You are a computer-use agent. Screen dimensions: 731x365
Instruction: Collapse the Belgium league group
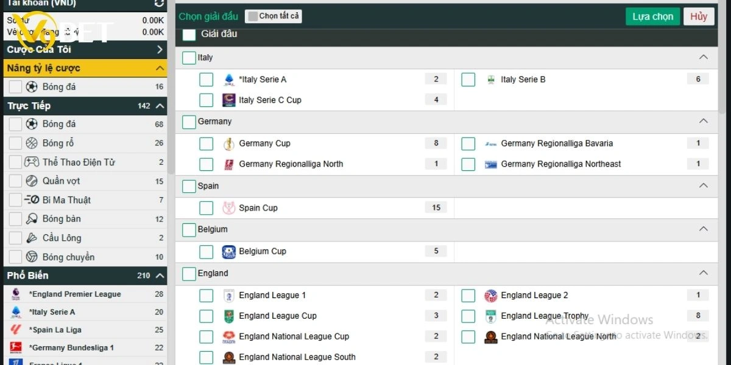704,229
